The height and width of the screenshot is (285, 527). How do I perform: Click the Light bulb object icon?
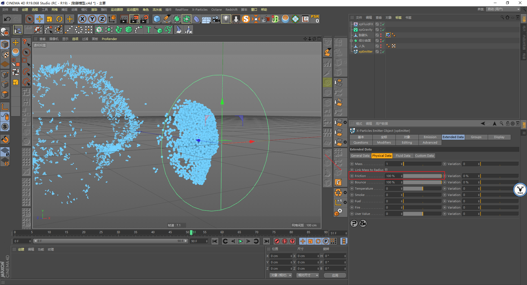[x=226, y=19]
